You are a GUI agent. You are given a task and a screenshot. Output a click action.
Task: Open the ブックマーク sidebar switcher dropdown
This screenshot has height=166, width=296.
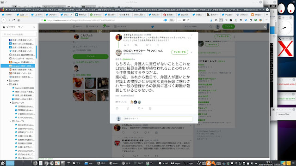tap(14, 27)
